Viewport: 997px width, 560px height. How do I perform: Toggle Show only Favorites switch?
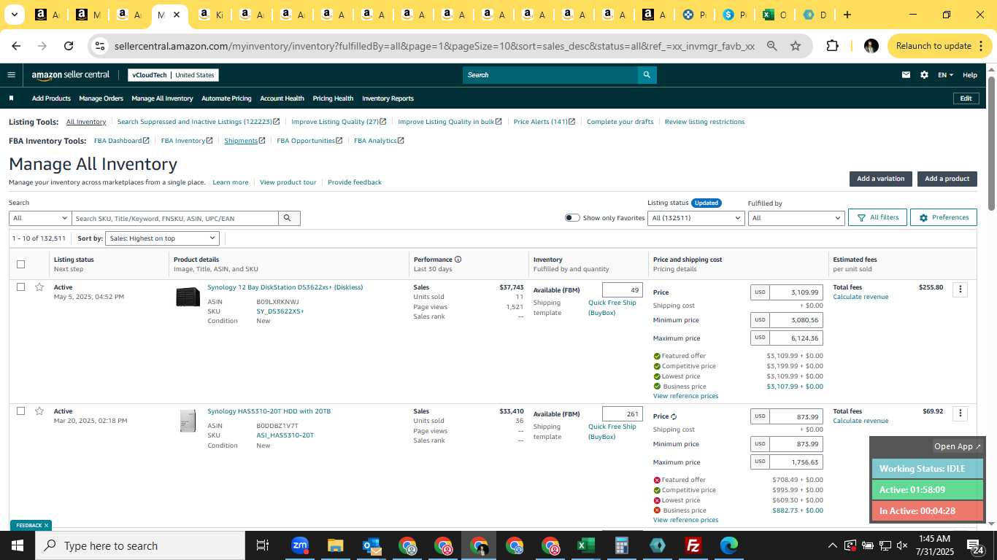pyautogui.click(x=572, y=218)
